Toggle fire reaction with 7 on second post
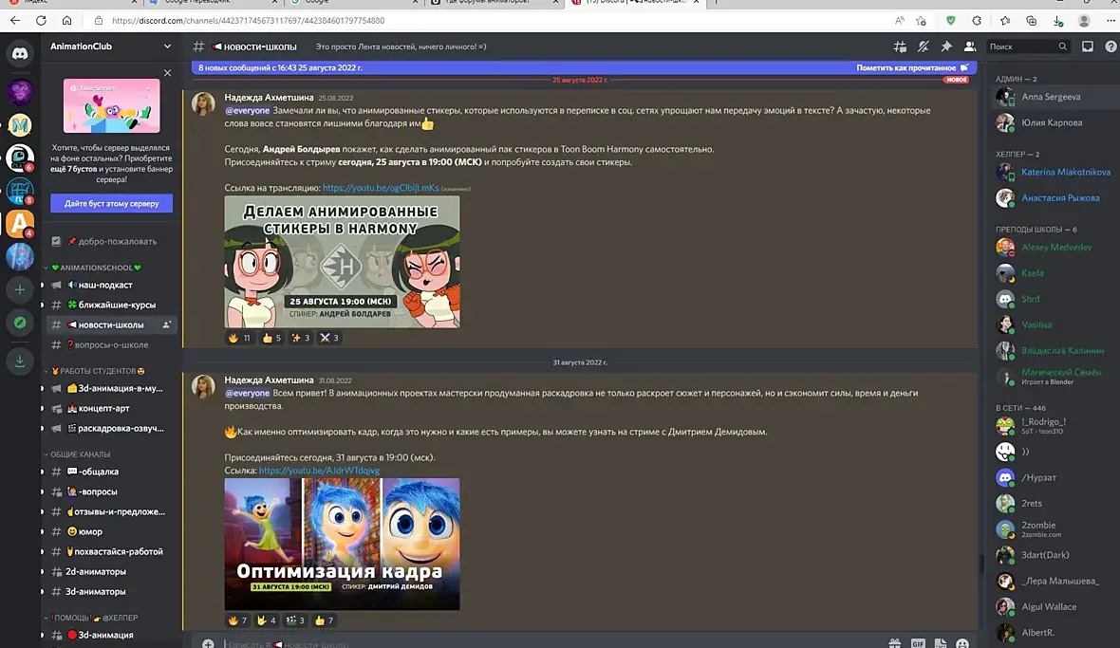Image resolution: width=1120 pixels, height=648 pixels. pyautogui.click(x=237, y=620)
